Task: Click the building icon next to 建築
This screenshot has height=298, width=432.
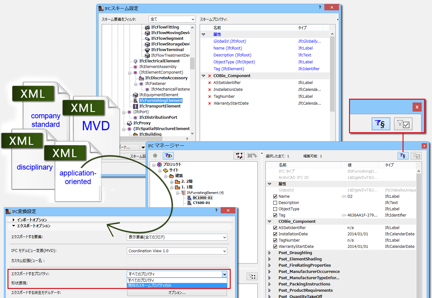Action: point(171,176)
